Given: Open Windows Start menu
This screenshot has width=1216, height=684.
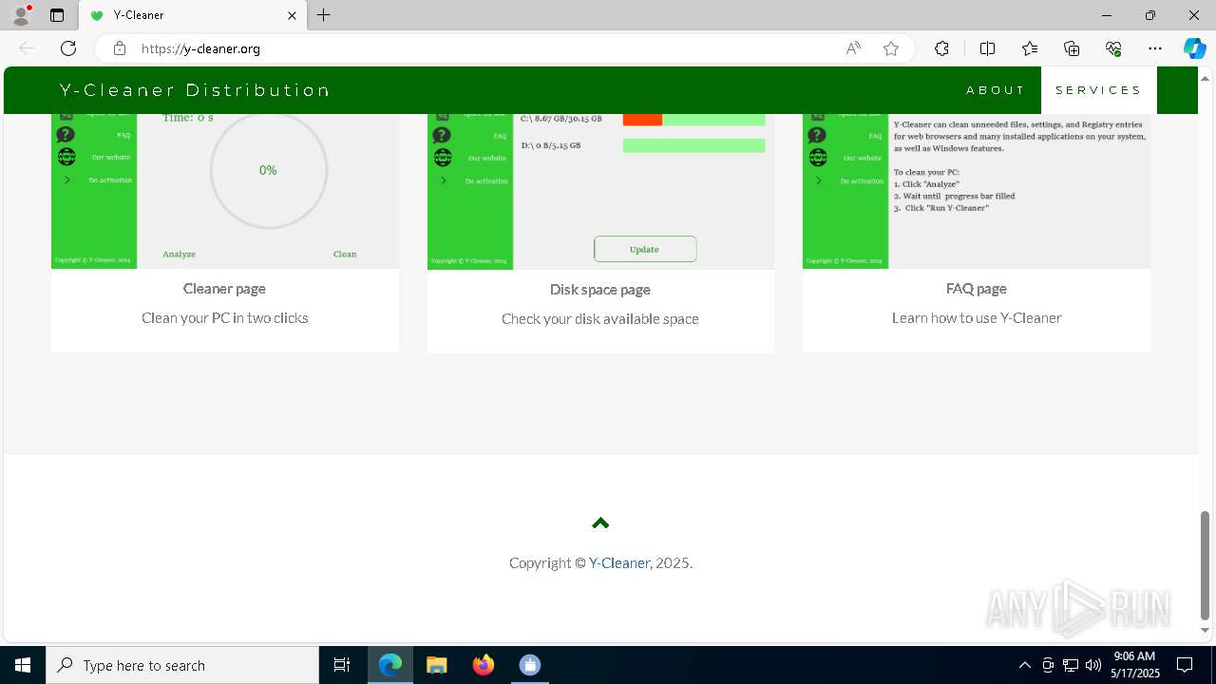Looking at the screenshot, I should (x=23, y=665).
